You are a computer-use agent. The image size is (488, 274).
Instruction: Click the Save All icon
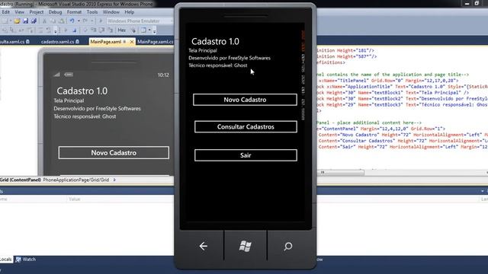(x=34, y=21)
